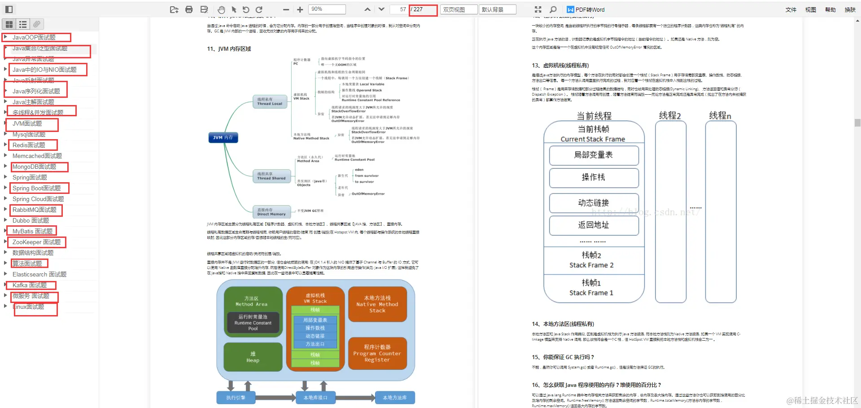Open a new PDF file

click(x=174, y=9)
